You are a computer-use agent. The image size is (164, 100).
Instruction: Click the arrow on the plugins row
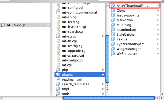click(x=103, y=74)
